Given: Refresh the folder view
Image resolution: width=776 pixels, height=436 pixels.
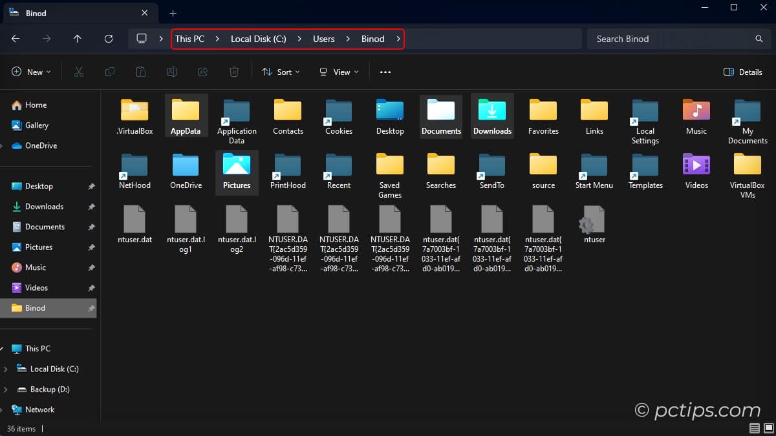Looking at the screenshot, I should click(x=108, y=39).
